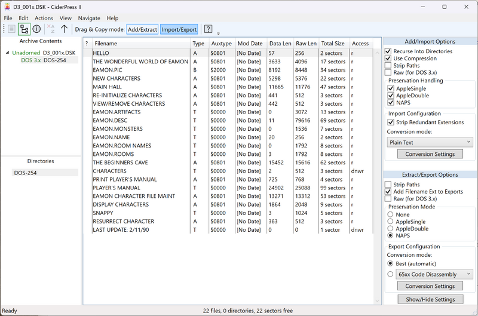The image size is (478, 316).
Task: Uncheck NAPS preservation handling checkbox
Action: [x=391, y=103]
